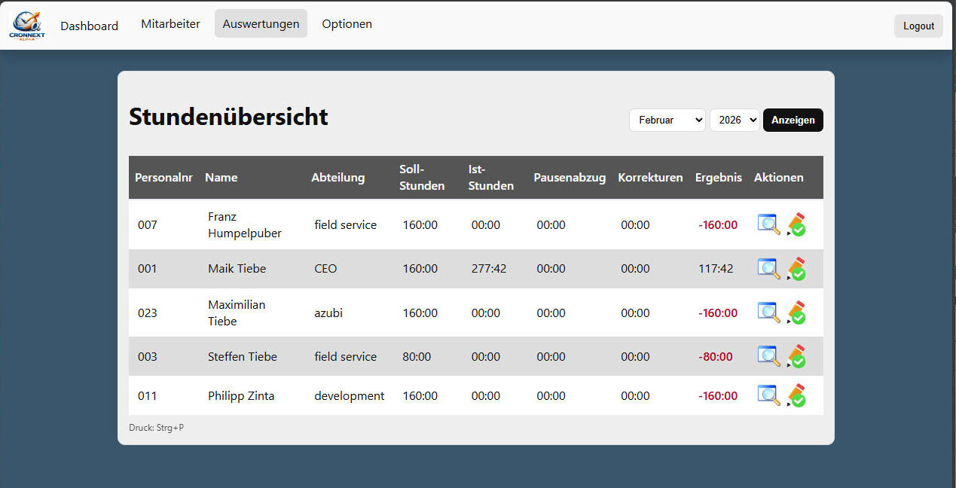The image size is (956, 488).
Task: Open the Mitarbeiter menu item
Action: tap(170, 24)
